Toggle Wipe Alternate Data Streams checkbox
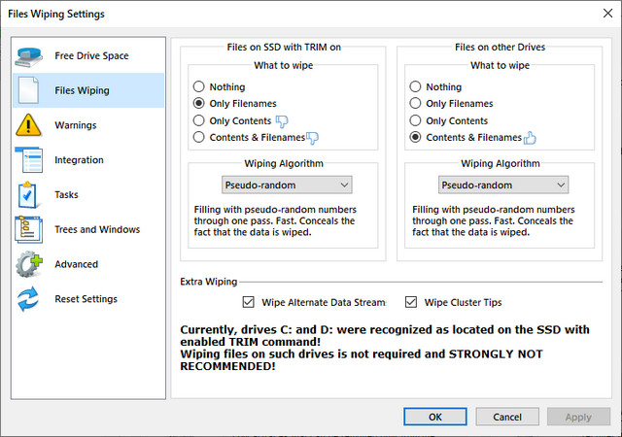 (248, 302)
